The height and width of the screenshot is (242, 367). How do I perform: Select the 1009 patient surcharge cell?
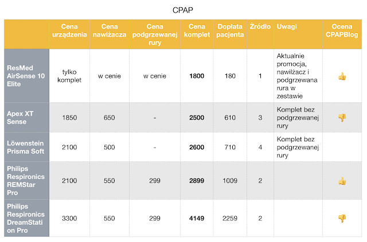(230, 181)
